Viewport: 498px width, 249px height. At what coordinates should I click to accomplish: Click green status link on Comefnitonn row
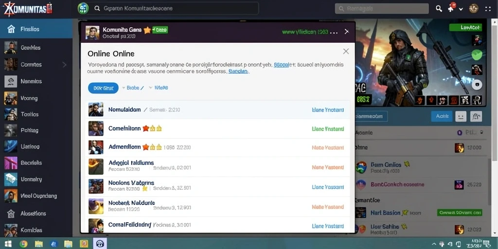coord(328,129)
